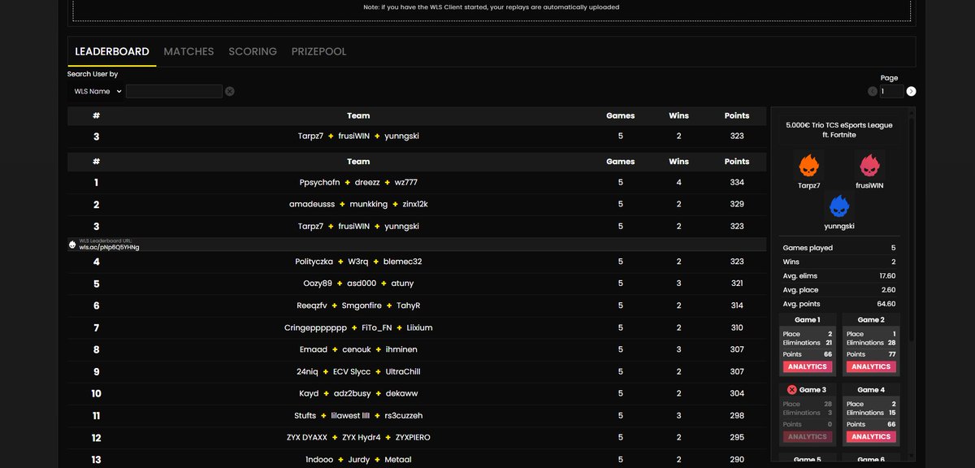Select player ECV Slycc in rank 9 team
This screenshot has width=975, height=468.
tap(352, 371)
